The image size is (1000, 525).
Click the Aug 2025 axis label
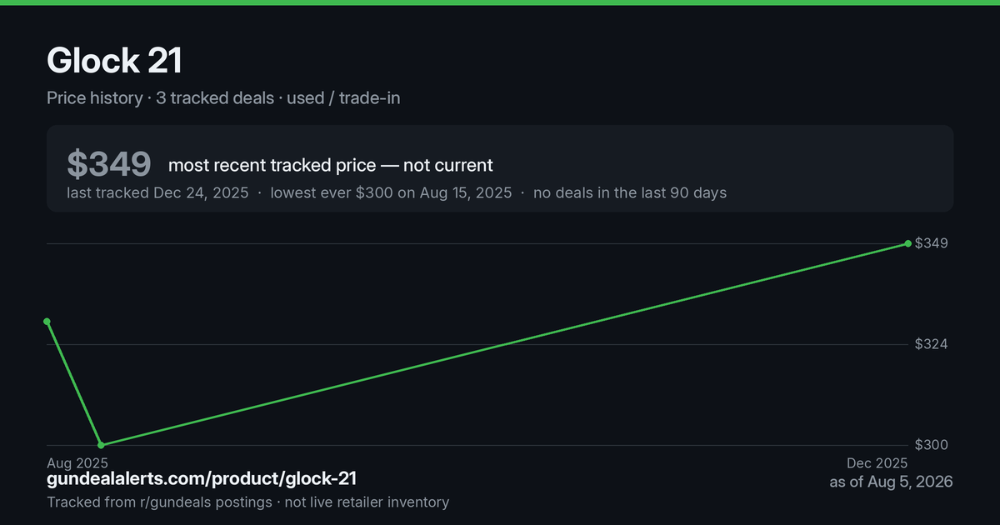click(77, 462)
